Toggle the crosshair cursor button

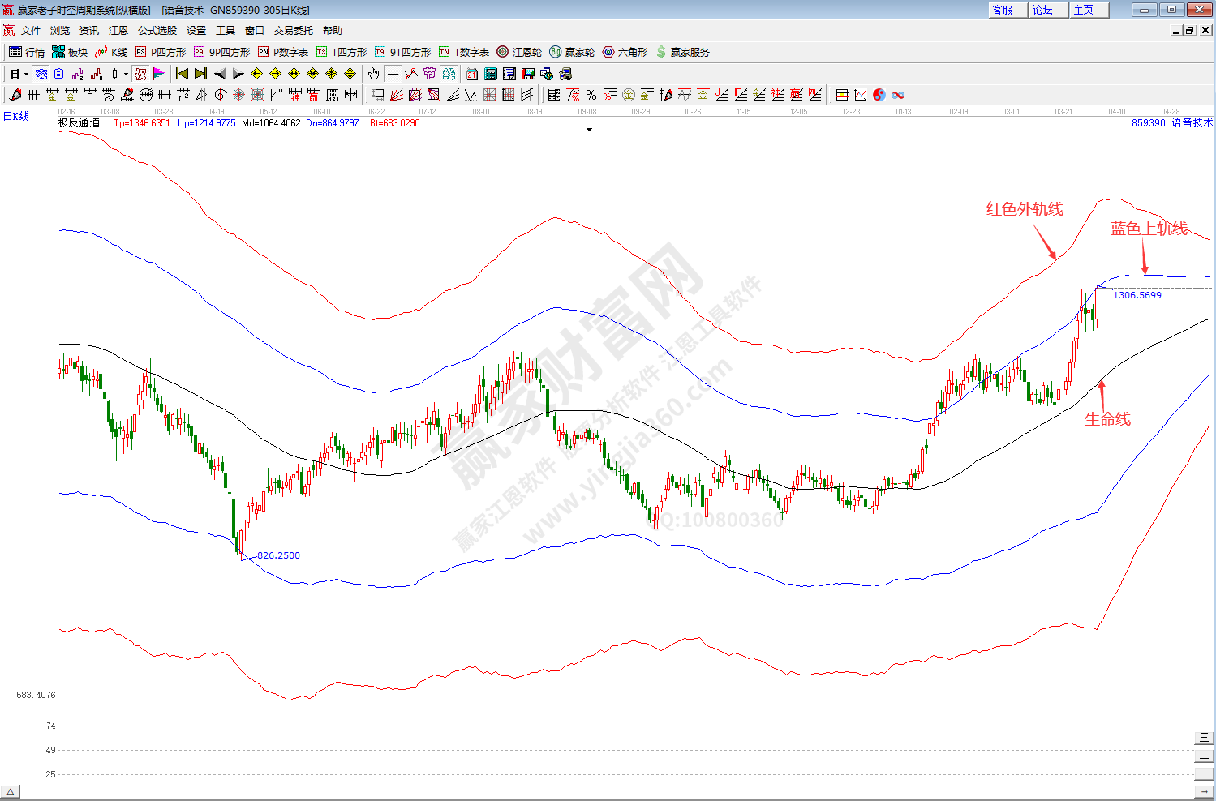(393, 74)
